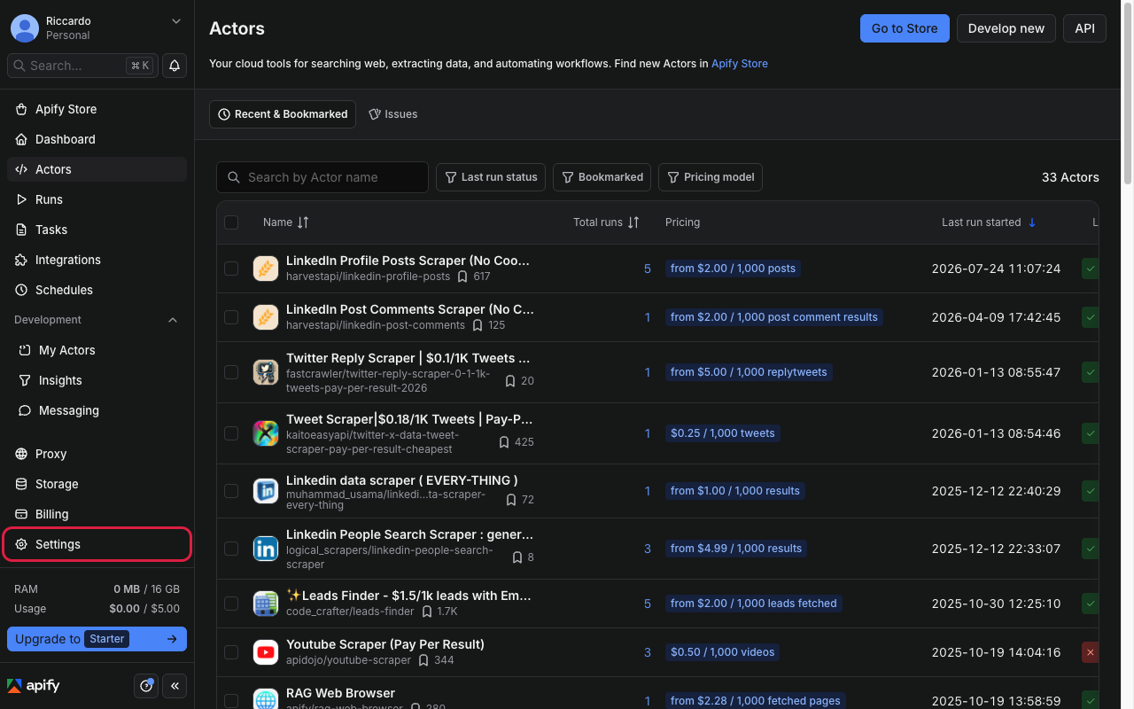Expand the Riccardo account dropdown
Viewport: 1134px width, 709px height.
(176, 21)
